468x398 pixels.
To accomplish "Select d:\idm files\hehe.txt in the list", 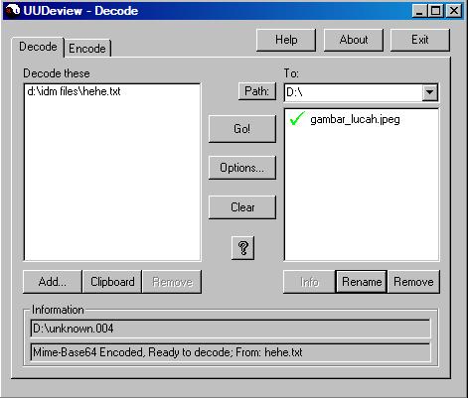I will tap(74, 91).
